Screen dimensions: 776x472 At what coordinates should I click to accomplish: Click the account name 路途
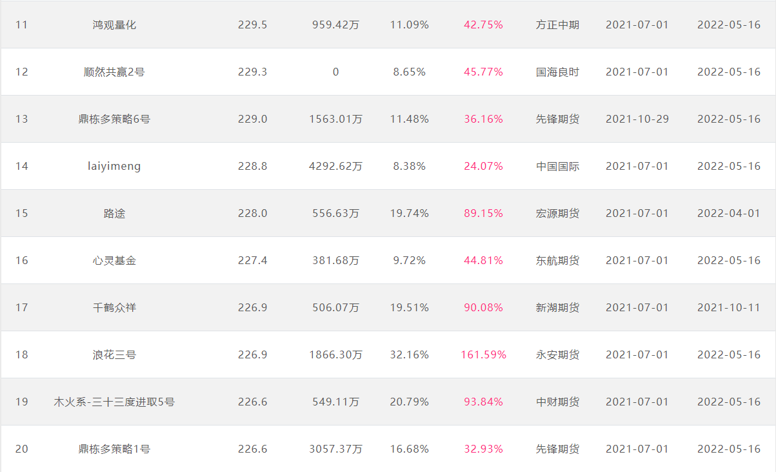coord(114,214)
